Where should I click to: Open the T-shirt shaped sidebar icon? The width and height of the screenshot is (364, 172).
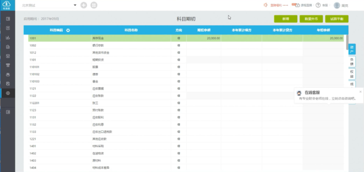coord(8,65)
